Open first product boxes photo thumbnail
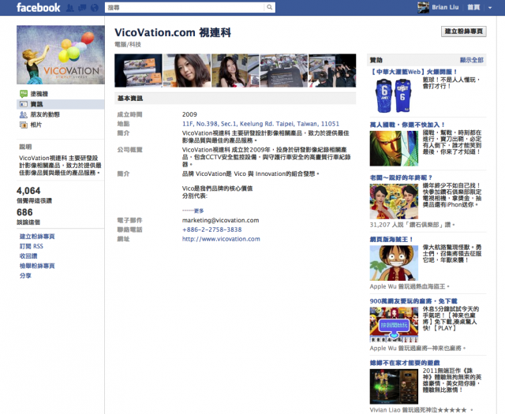 [x=138, y=70]
